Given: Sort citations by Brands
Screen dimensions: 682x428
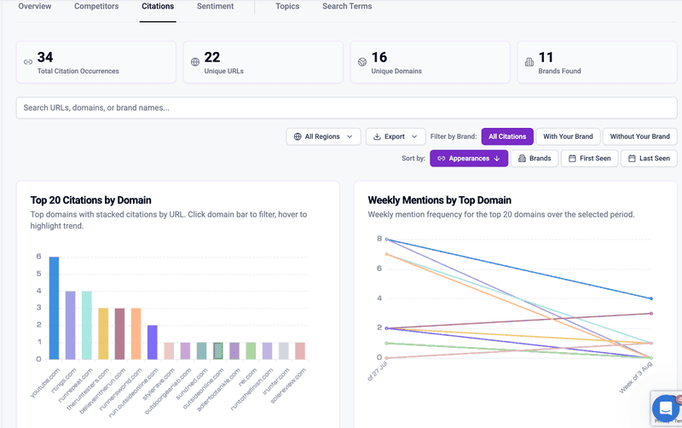Looking at the screenshot, I should (x=535, y=159).
